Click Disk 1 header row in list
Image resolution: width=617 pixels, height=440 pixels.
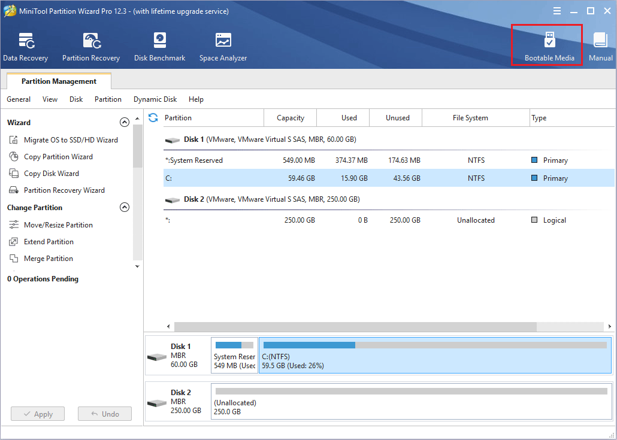tap(389, 139)
